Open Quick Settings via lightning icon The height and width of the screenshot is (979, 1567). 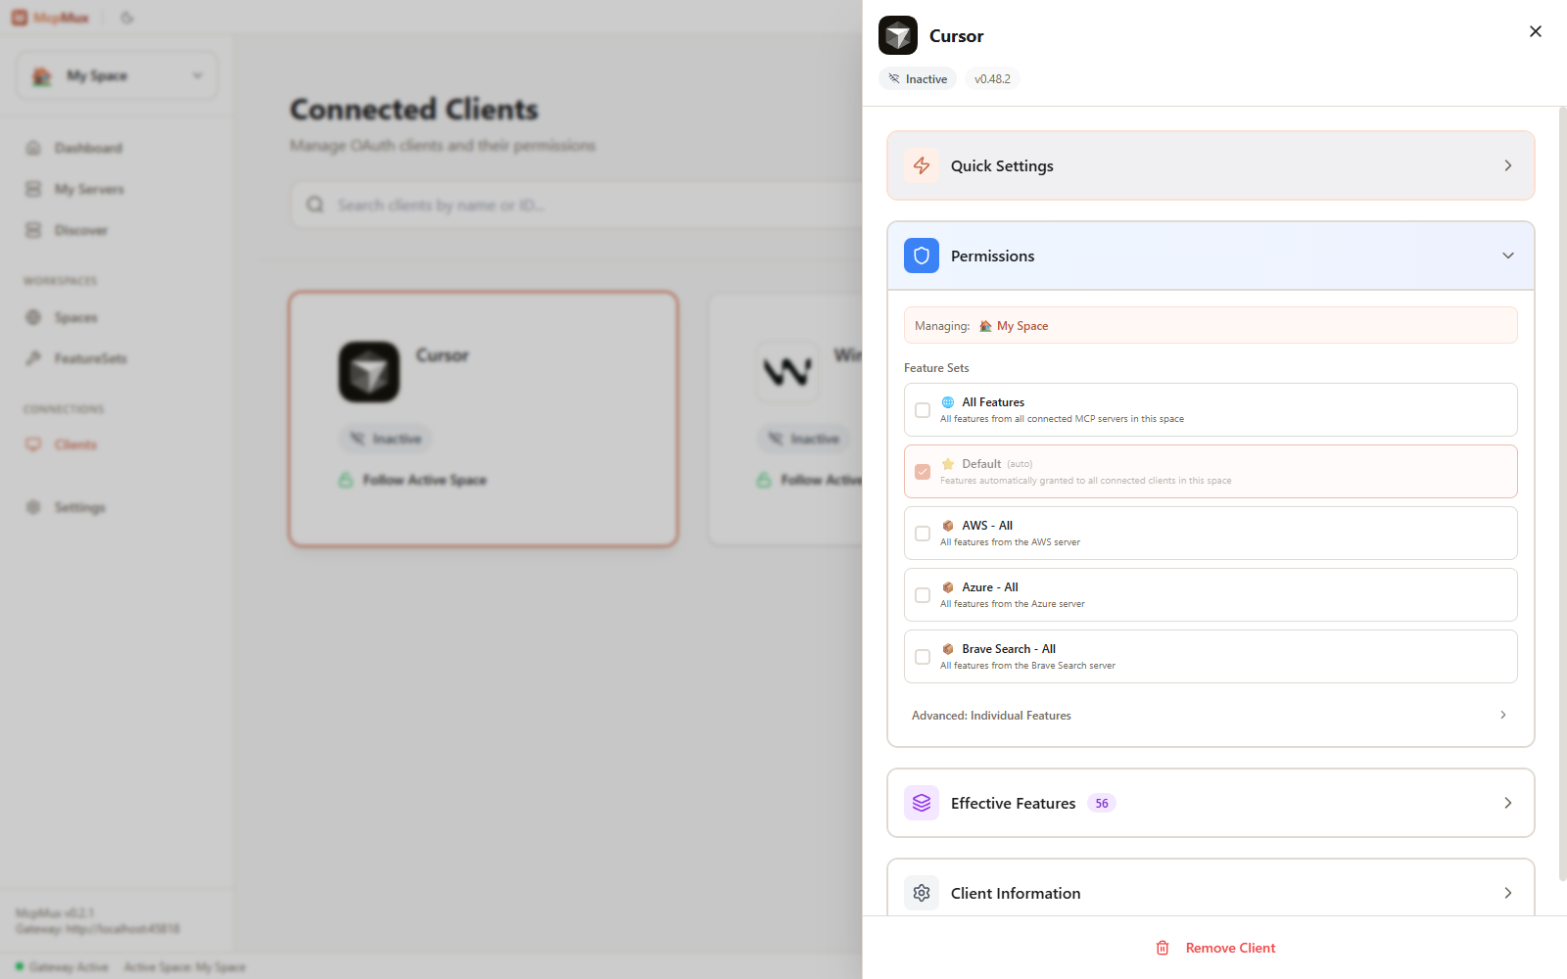coord(921,165)
